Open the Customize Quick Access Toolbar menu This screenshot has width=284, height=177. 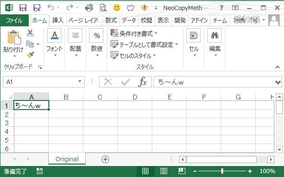pos(156,8)
